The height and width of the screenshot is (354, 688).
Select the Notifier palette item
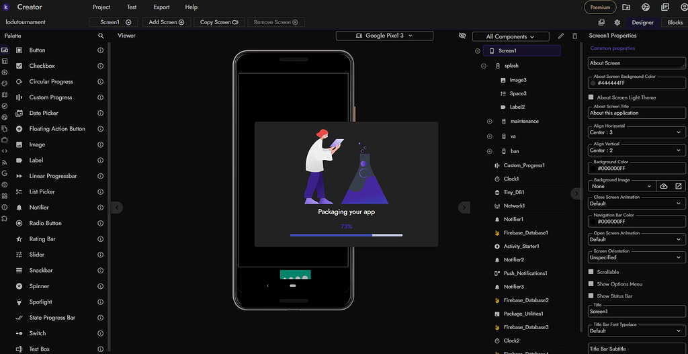(38, 208)
